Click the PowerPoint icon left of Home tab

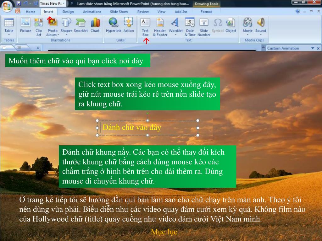pos(18,11)
